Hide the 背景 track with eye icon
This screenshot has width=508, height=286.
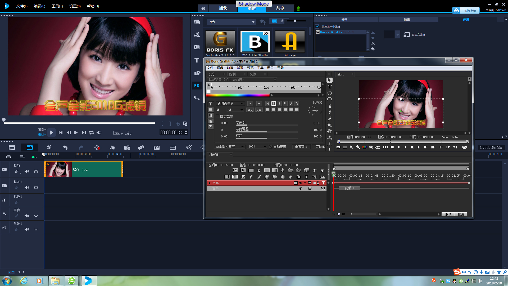click(300, 188)
